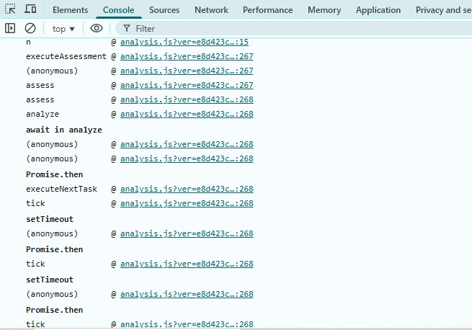The image size is (472, 330).
Task: Switch to the Console tab
Action: 119,10
